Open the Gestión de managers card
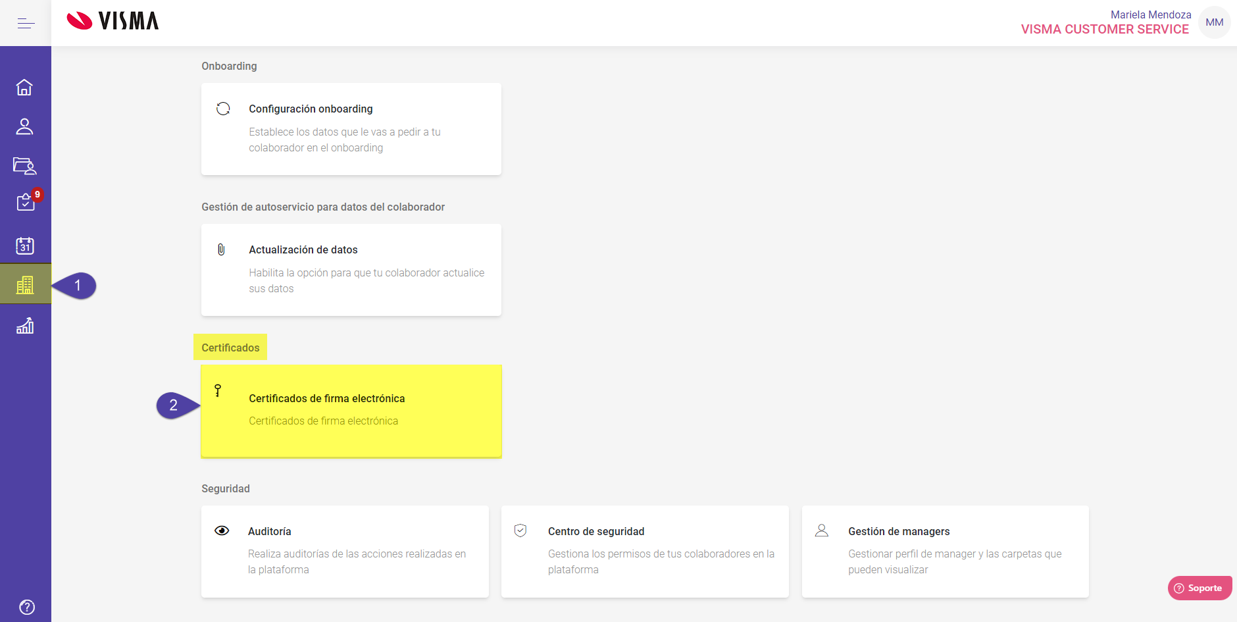Screen dimensions: 1237x622 tap(945, 552)
